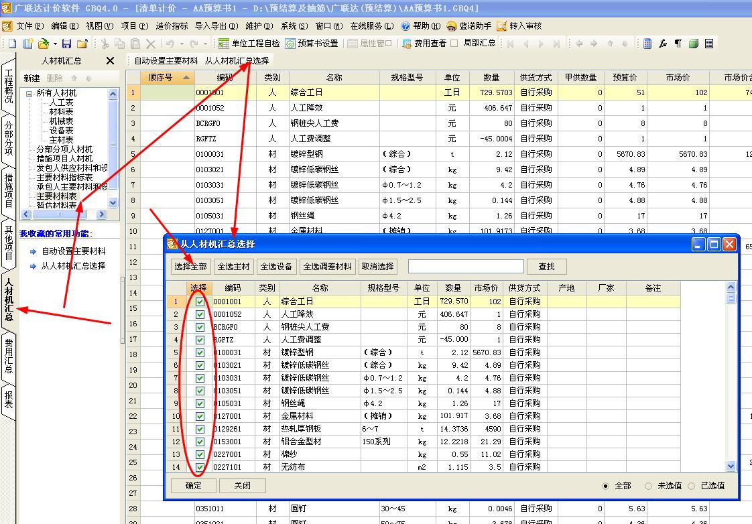
Task: Open the 帮助 menu
Action: tap(421, 26)
